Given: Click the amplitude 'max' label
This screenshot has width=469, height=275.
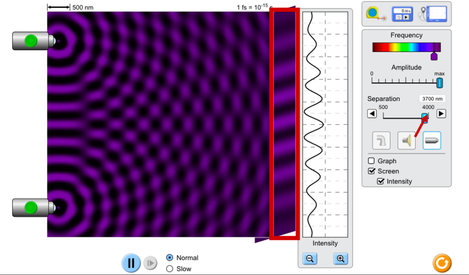Looking at the screenshot, I should (x=439, y=74).
